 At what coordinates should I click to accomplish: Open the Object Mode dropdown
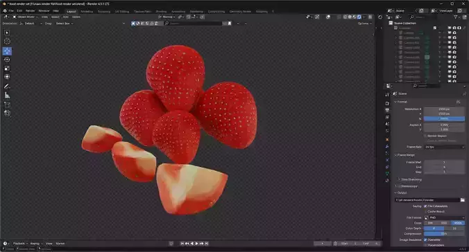click(25, 17)
